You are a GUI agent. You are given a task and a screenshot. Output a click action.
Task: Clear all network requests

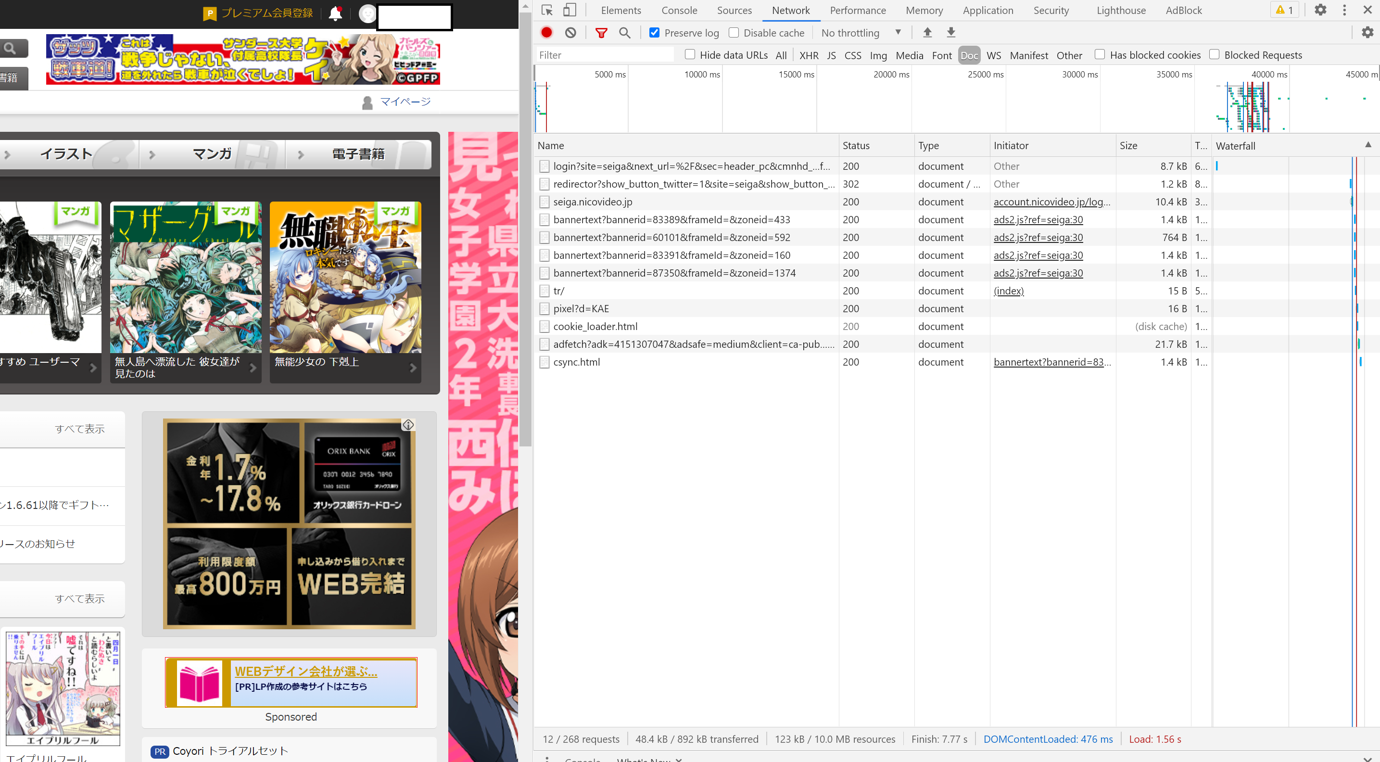pos(570,32)
